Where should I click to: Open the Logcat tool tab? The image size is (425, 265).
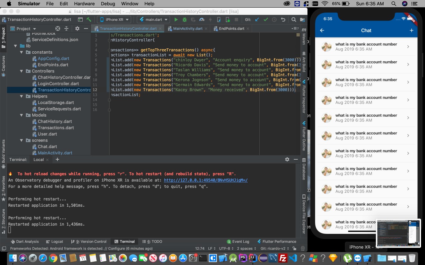click(x=54, y=241)
